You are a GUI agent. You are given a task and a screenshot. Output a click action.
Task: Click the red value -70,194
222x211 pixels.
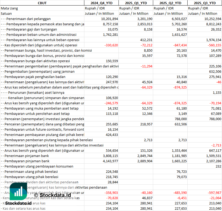pos(215,103)
